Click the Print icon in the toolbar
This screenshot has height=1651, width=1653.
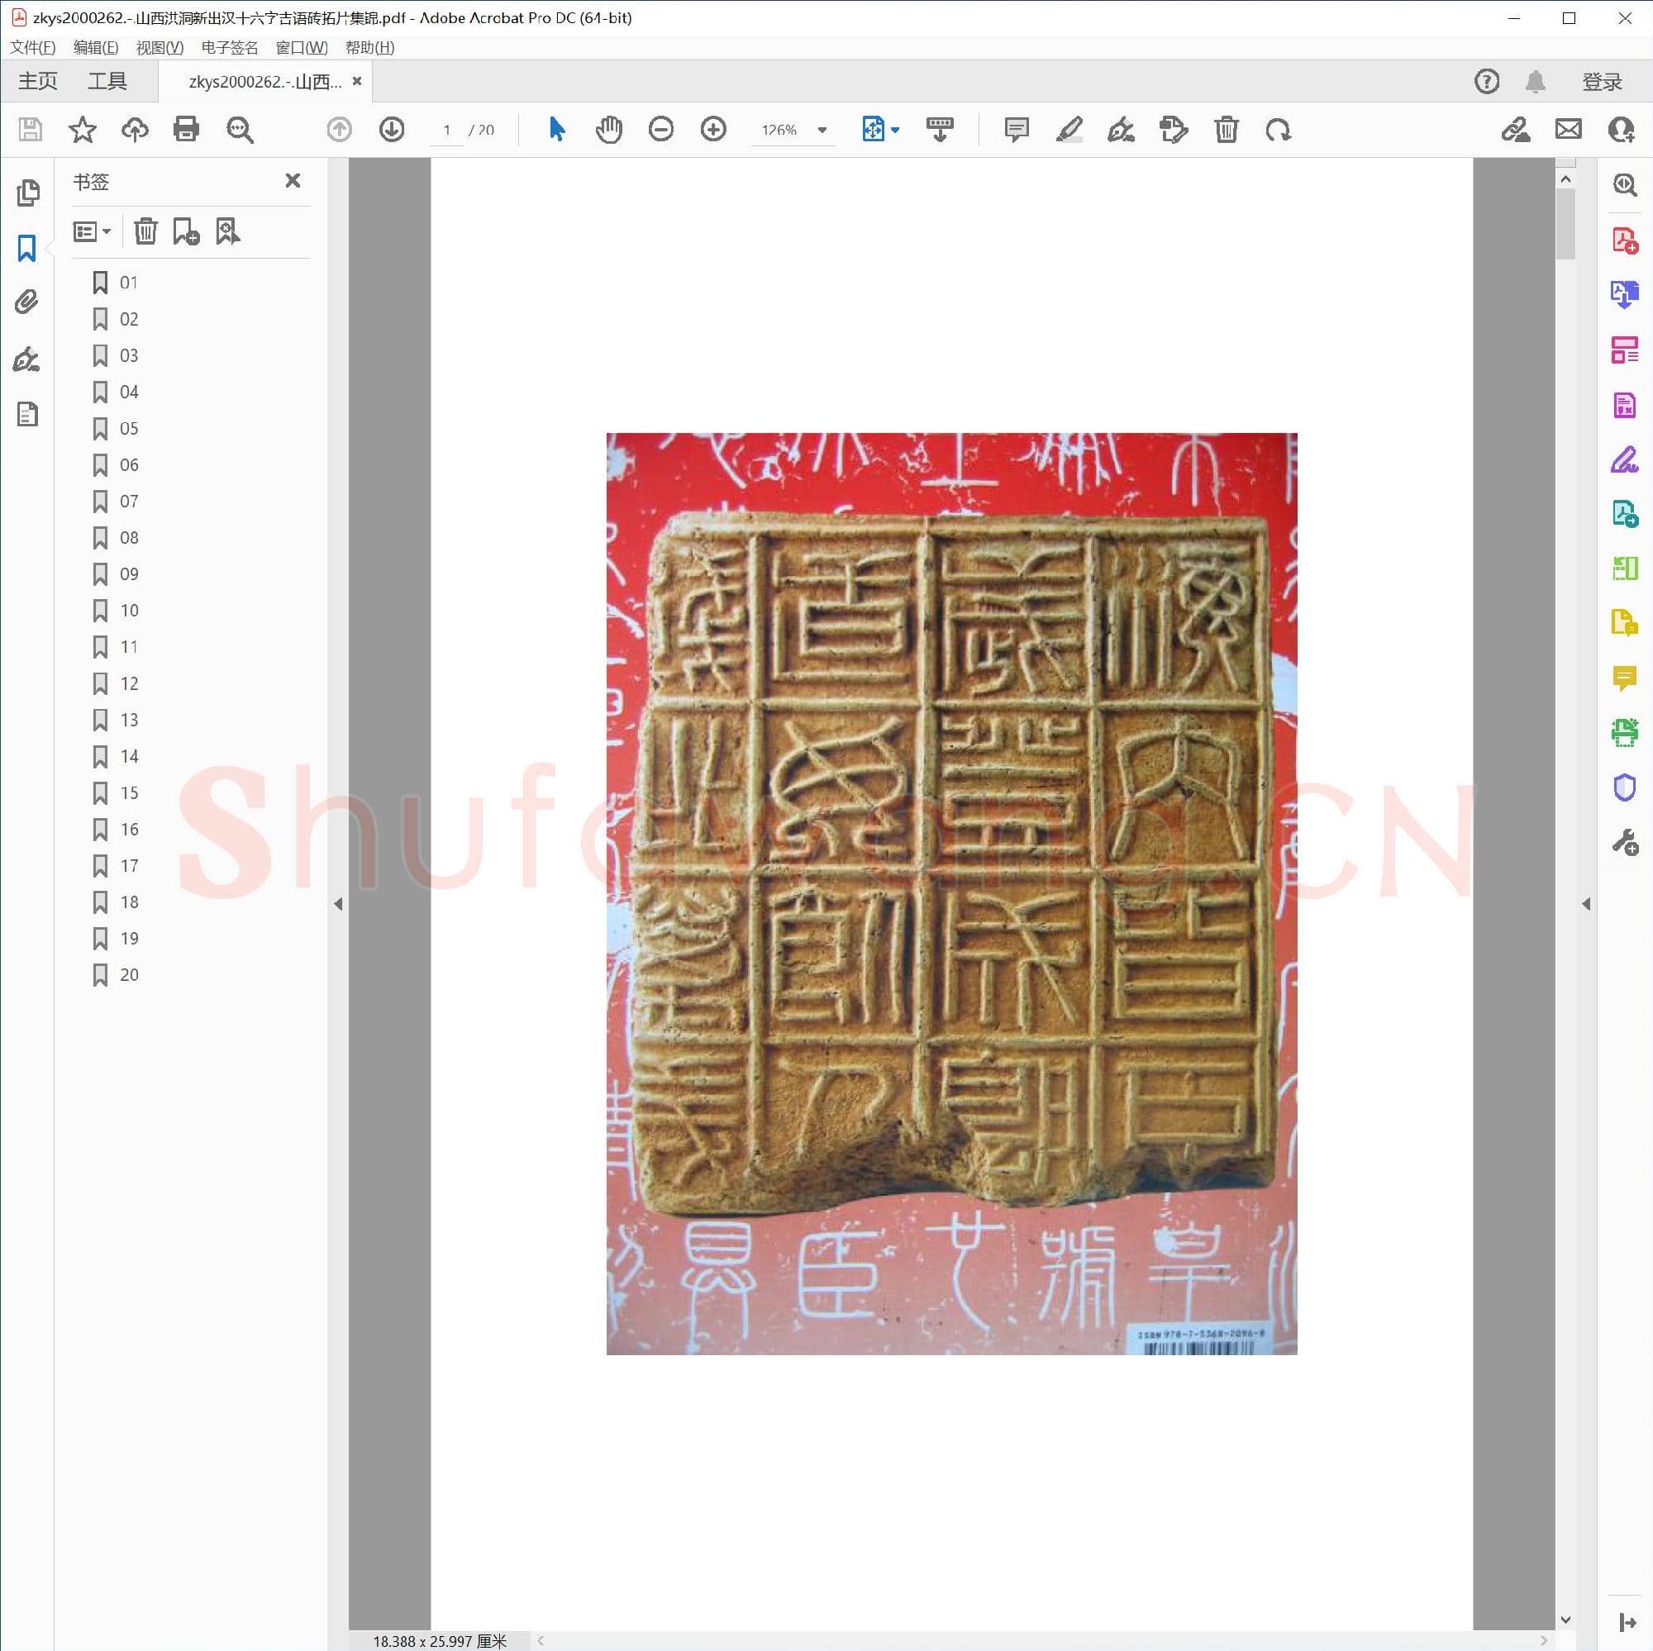tap(186, 130)
